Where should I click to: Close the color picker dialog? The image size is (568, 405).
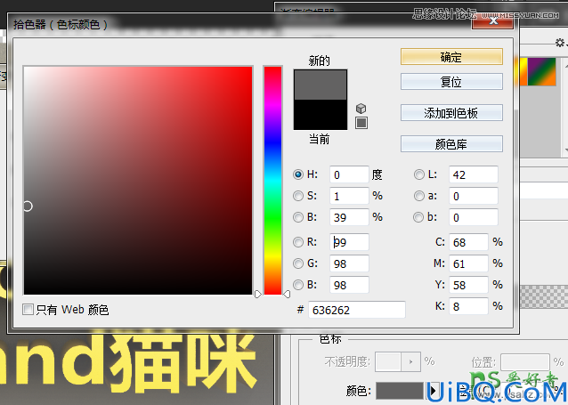pyautogui.click(x=492, y=21)
